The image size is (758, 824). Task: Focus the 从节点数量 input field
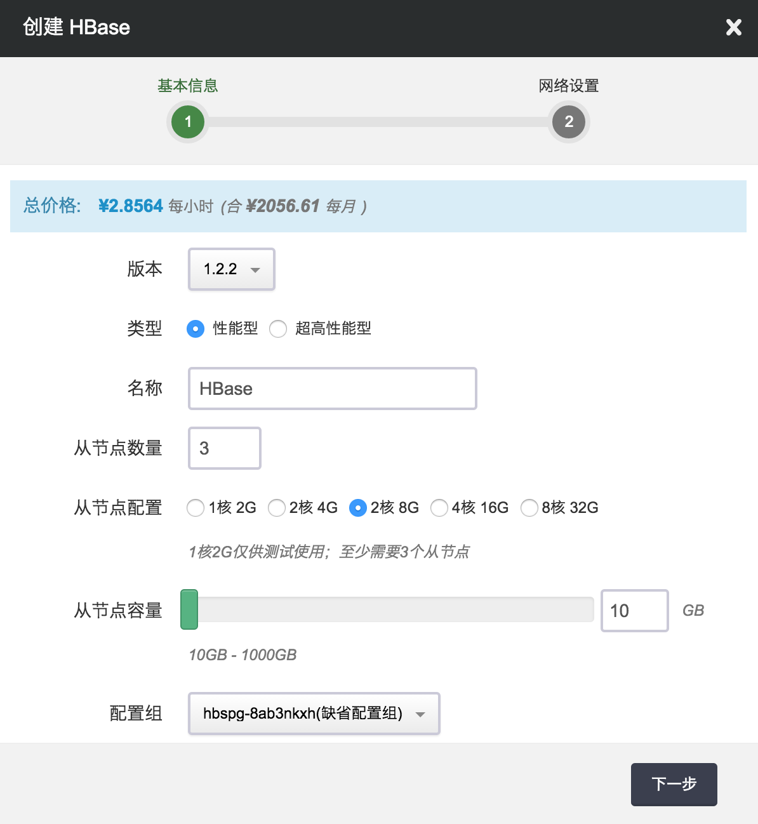225,448
